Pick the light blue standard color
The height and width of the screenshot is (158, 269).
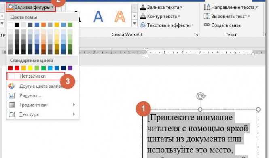(50, 68)
